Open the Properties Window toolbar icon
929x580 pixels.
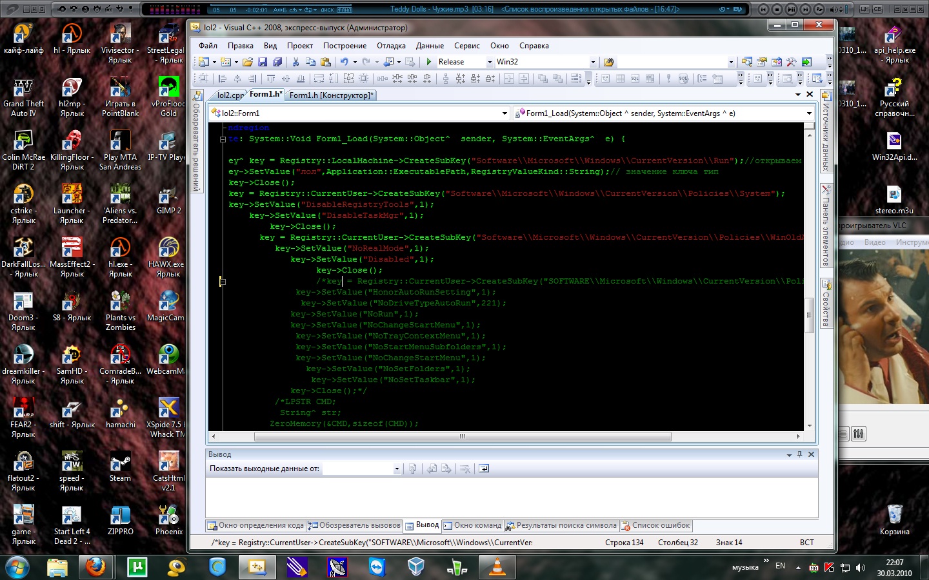tap(762, 62)
